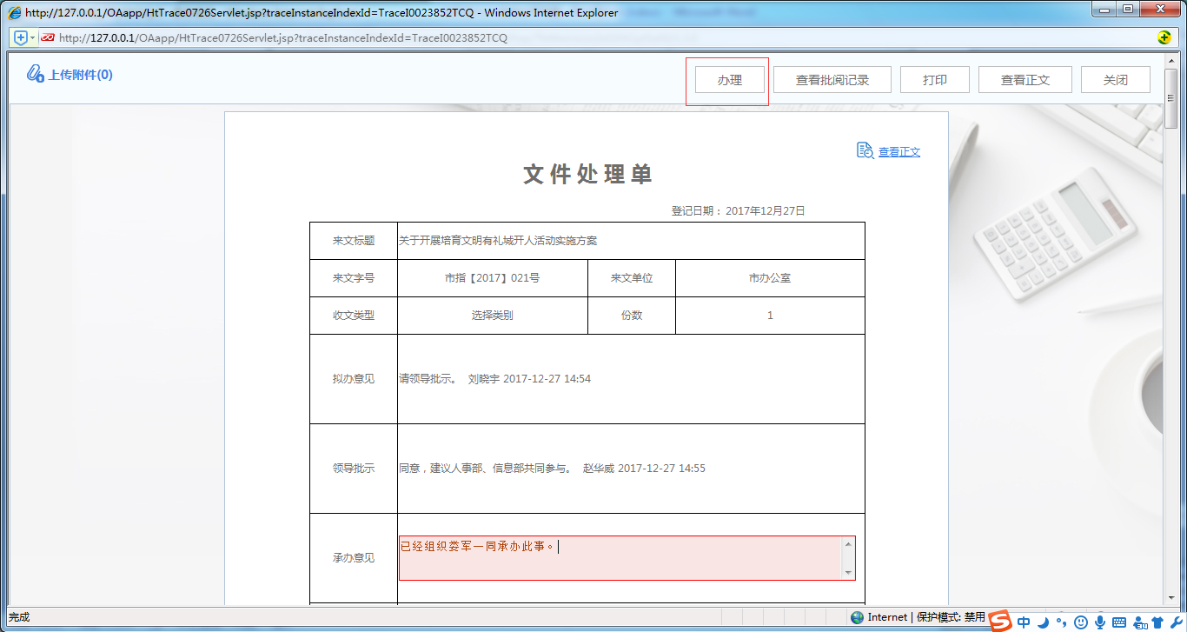Open the add-tab dropdown at top left
The height and width of the screenshot is (632, 1187).
32,37
